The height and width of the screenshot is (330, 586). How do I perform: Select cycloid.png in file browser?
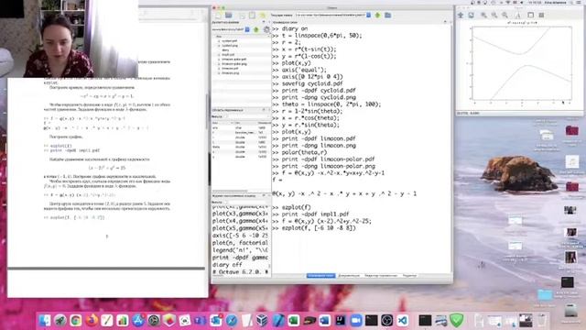coord(230,46)
